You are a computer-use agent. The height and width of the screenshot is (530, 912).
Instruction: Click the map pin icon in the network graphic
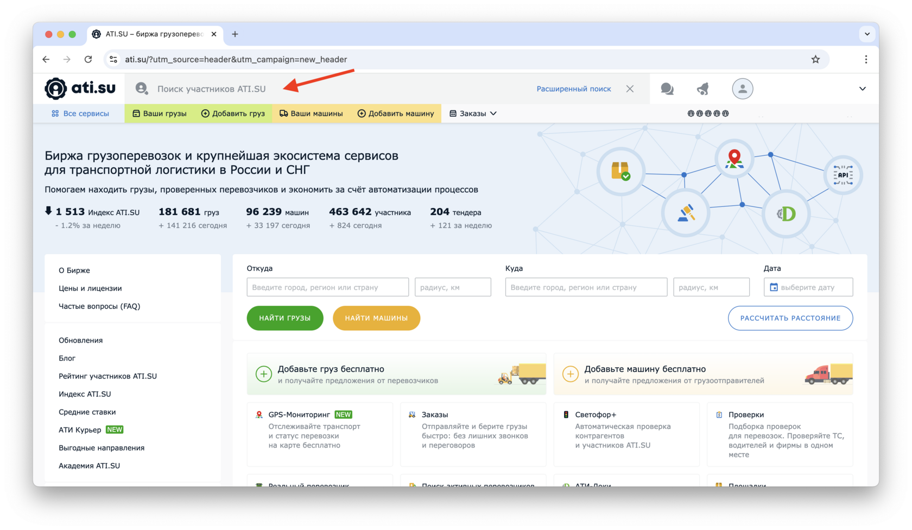(734, 159)
